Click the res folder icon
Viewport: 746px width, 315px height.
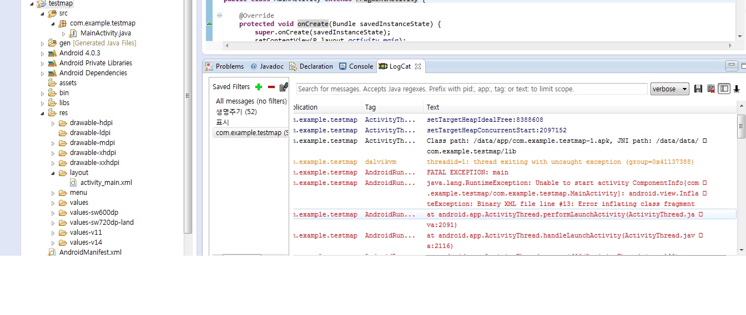(x=52, y=113)
